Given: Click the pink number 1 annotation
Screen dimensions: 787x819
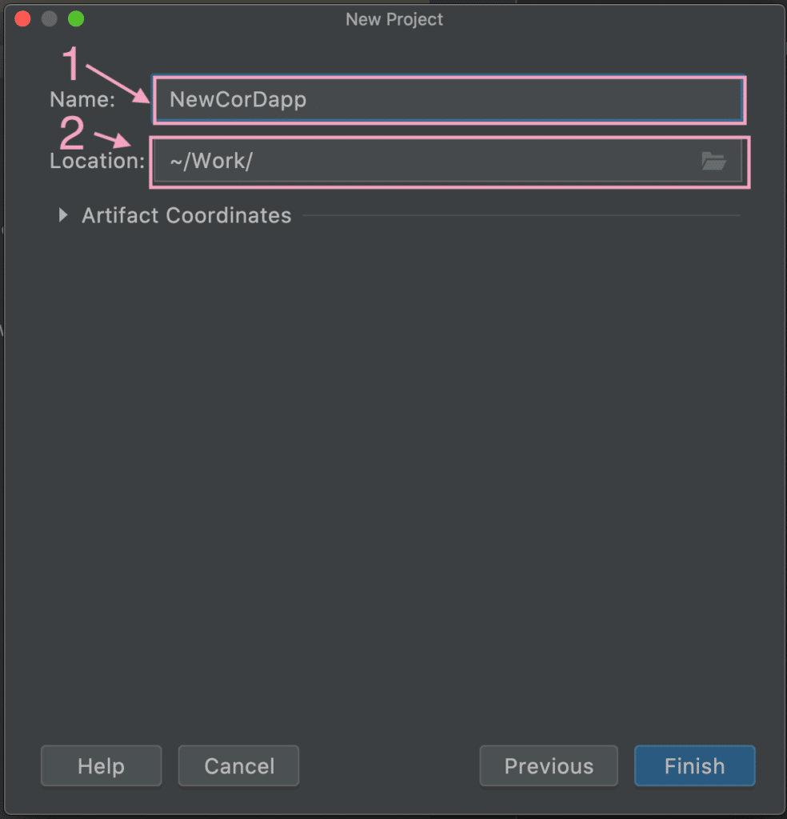Looking at the screenshot, I should 71,62.
